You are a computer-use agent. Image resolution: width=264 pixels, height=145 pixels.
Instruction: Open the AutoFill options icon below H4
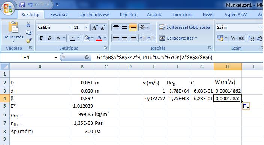(246, 106)
